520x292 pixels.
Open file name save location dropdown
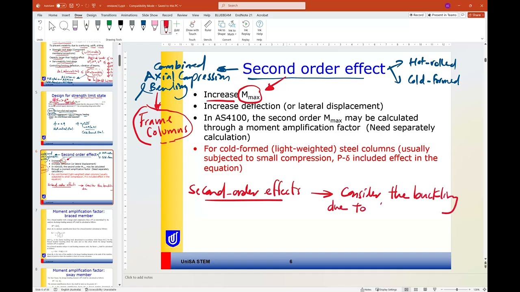[x=180, y=6]
